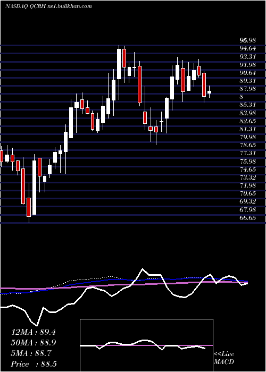
Task: Select the 66.65 price axis label
Action: click(x=248, y=218)
